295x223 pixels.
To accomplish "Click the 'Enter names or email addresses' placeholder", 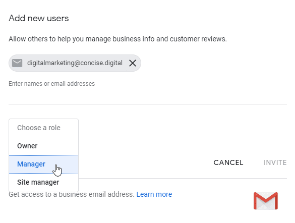I will coord(52,84).
